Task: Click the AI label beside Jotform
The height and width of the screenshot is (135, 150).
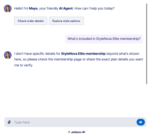Action: [x=84, y=132]
